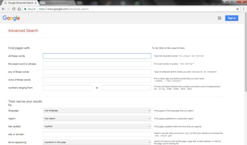Screen dimensions: 247x145
Task: Open the Google apps grid icon
Action: pyautogui.click(x=220, y=18)
